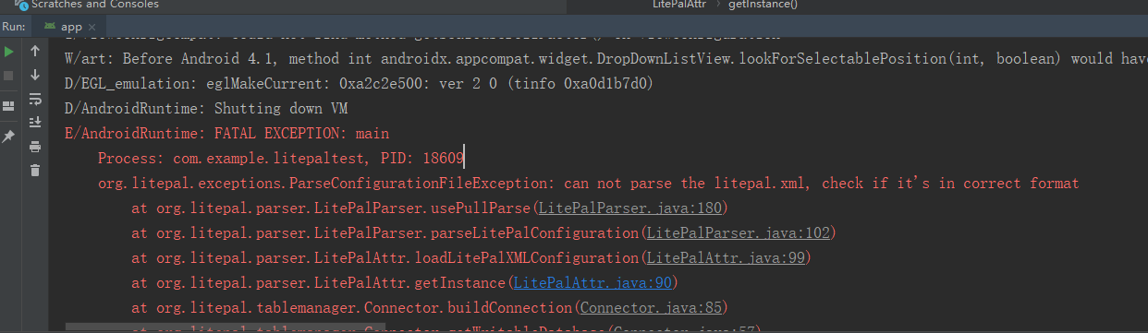Click the W/art Before Android 4.1 line

pos(606,58)
